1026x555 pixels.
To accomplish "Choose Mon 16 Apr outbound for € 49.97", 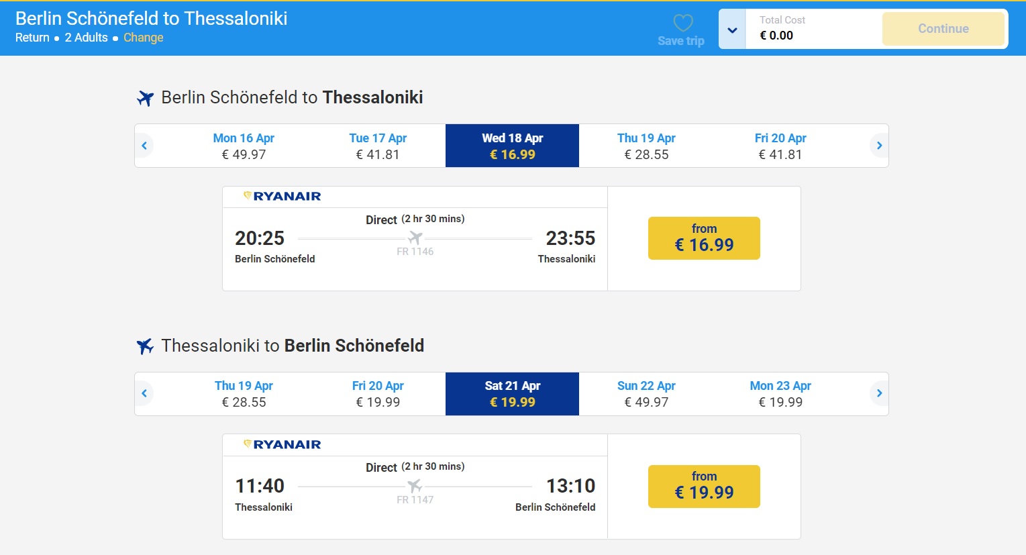I will click(x=244, y=146).
